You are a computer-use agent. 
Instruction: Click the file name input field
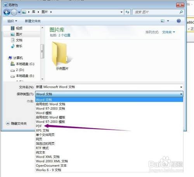click(107, 87)
